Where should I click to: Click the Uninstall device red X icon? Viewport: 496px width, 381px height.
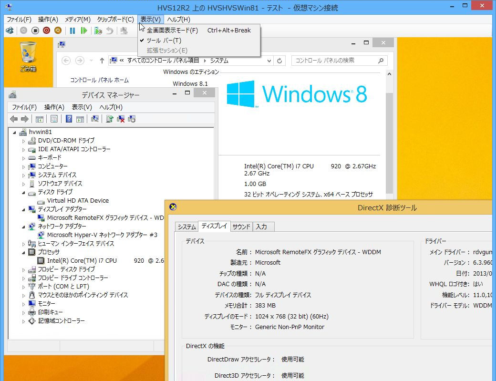tap(121, 119)
